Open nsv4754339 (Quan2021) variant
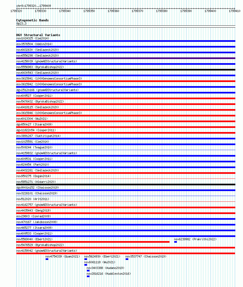Image resolution: width=243 pixels, height=287 pixels. (x=63, y=256)
